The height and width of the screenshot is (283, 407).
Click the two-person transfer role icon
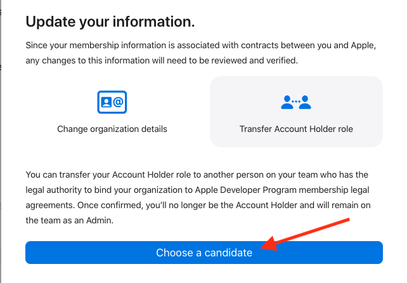pos(296,102)
